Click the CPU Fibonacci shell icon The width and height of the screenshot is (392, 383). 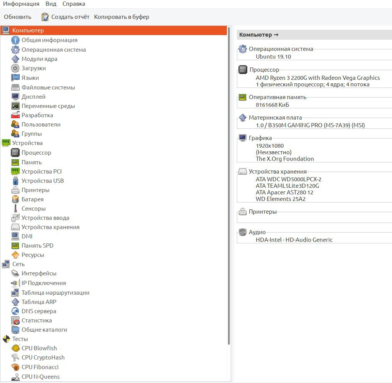pyautogui.click(x=15, y=367)
